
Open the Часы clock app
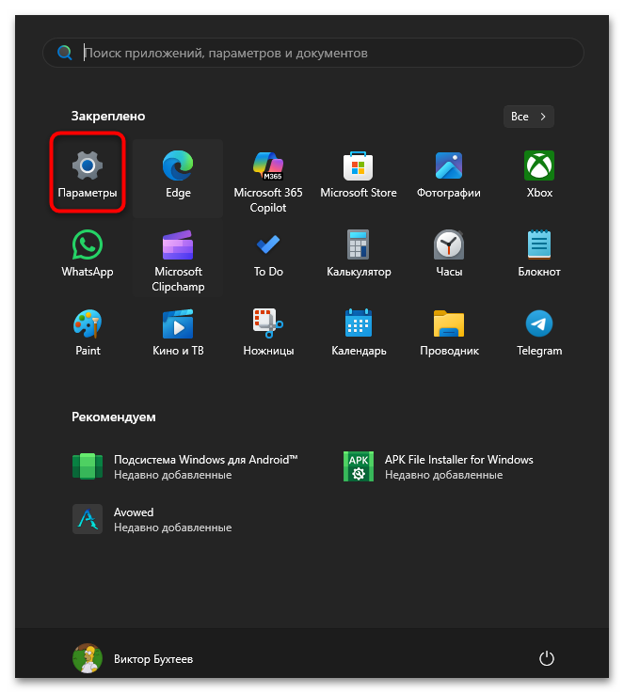(x=448, y=253)
